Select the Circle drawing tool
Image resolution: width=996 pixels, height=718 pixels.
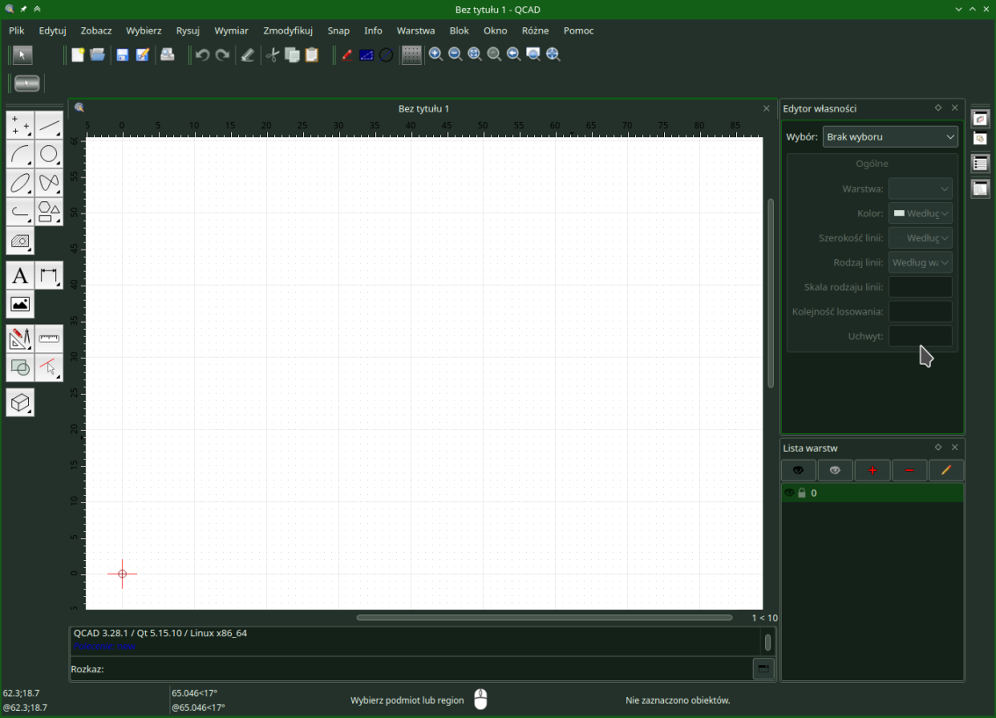click(x=49, y=155)
